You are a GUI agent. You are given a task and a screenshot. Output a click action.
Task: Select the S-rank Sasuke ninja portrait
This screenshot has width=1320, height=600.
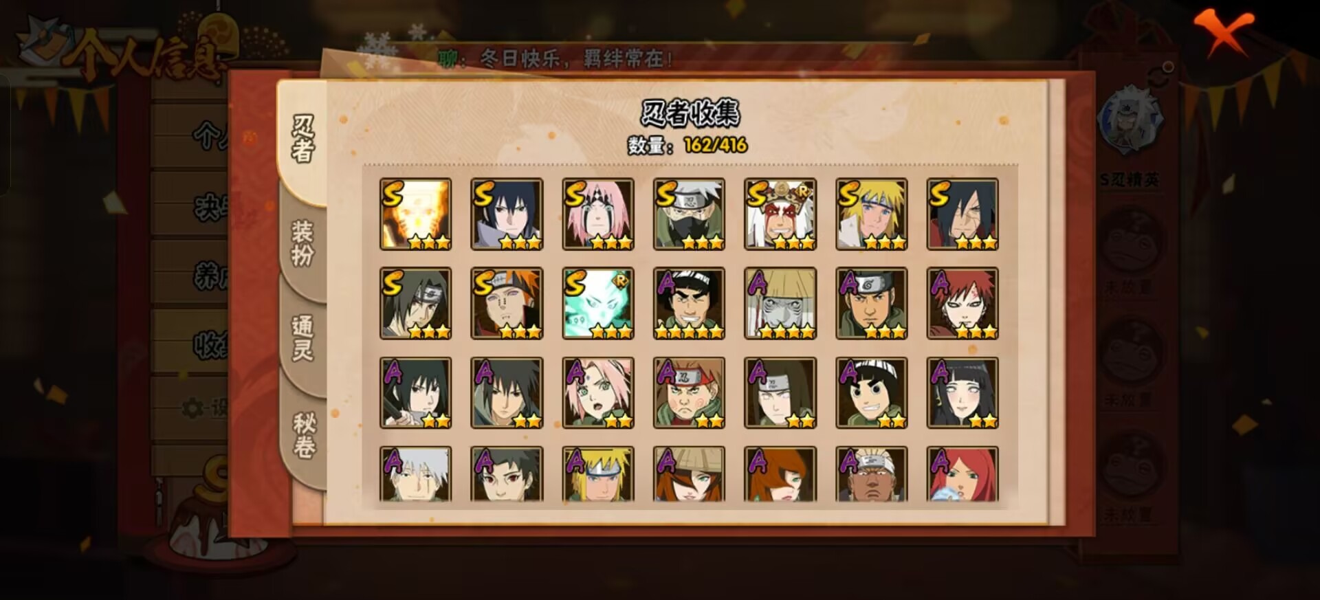pos(507,214)
